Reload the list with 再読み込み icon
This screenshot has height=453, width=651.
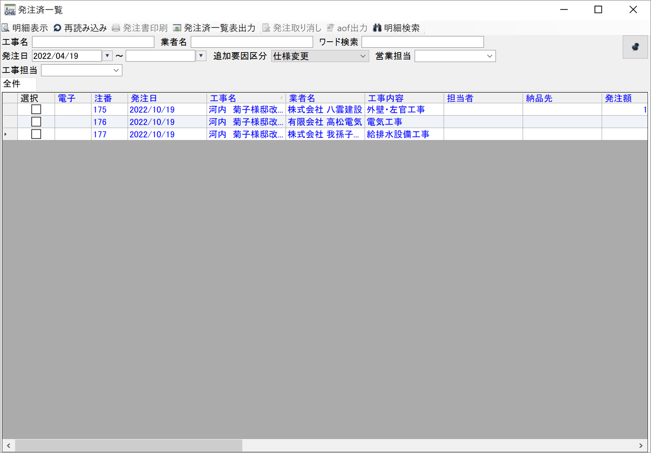(57, 28)
